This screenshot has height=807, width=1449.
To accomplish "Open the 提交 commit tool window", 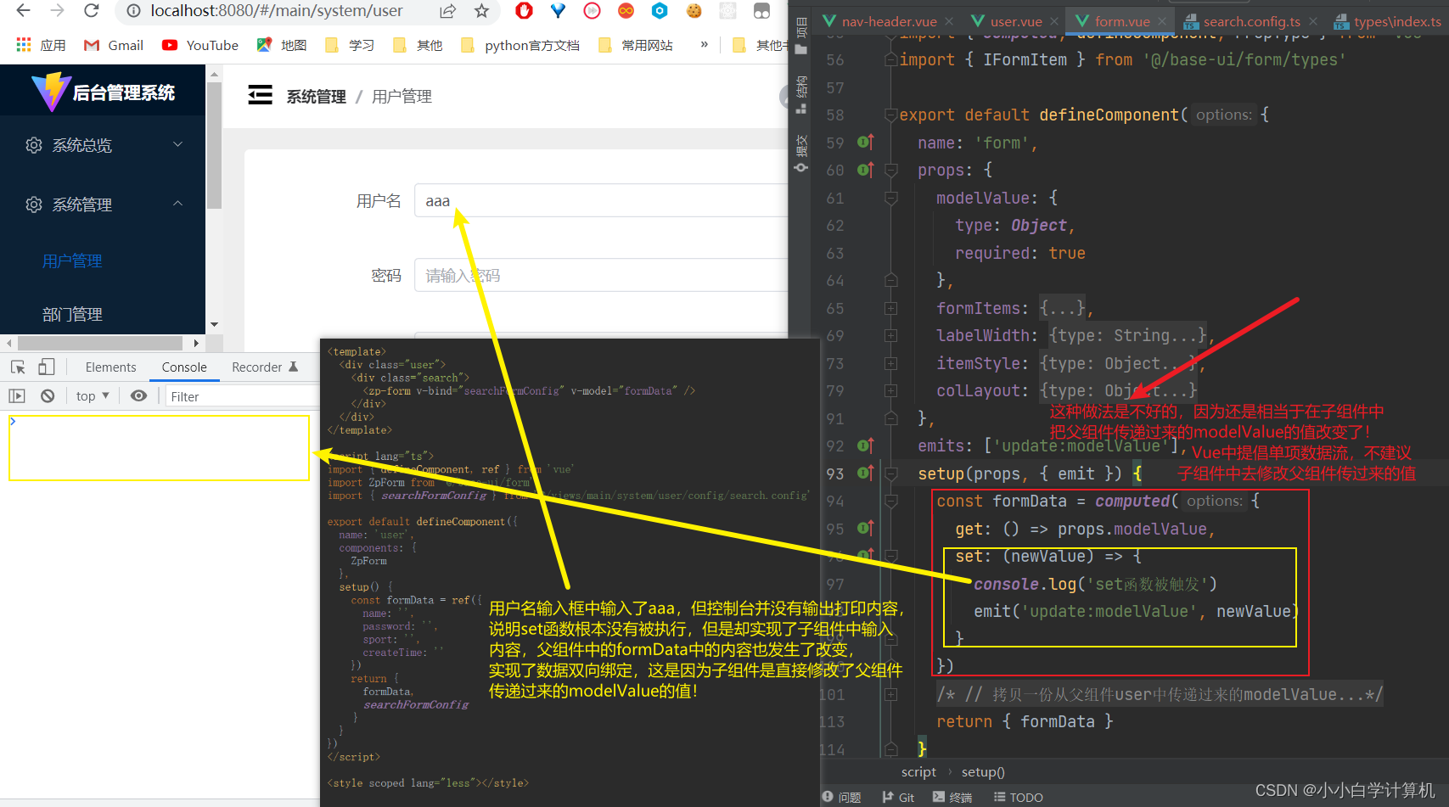I will 801,153.
